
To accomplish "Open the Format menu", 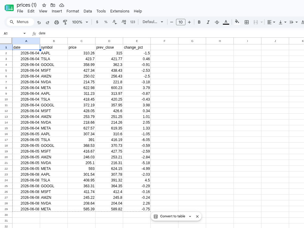I will [73, 11].
